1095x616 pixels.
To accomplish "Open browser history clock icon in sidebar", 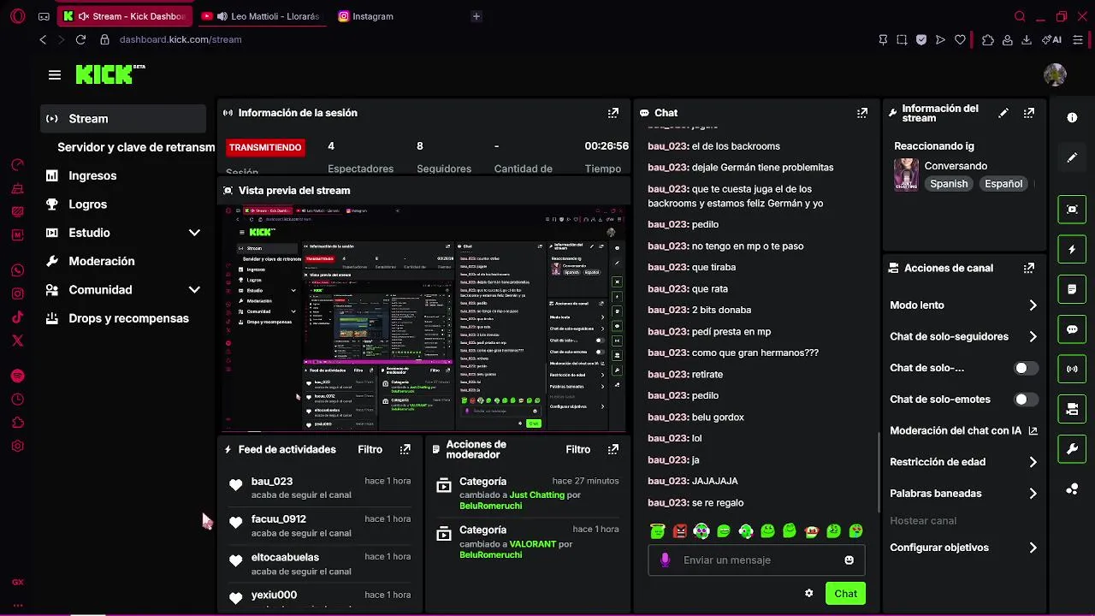I will (x=18, y=400).
